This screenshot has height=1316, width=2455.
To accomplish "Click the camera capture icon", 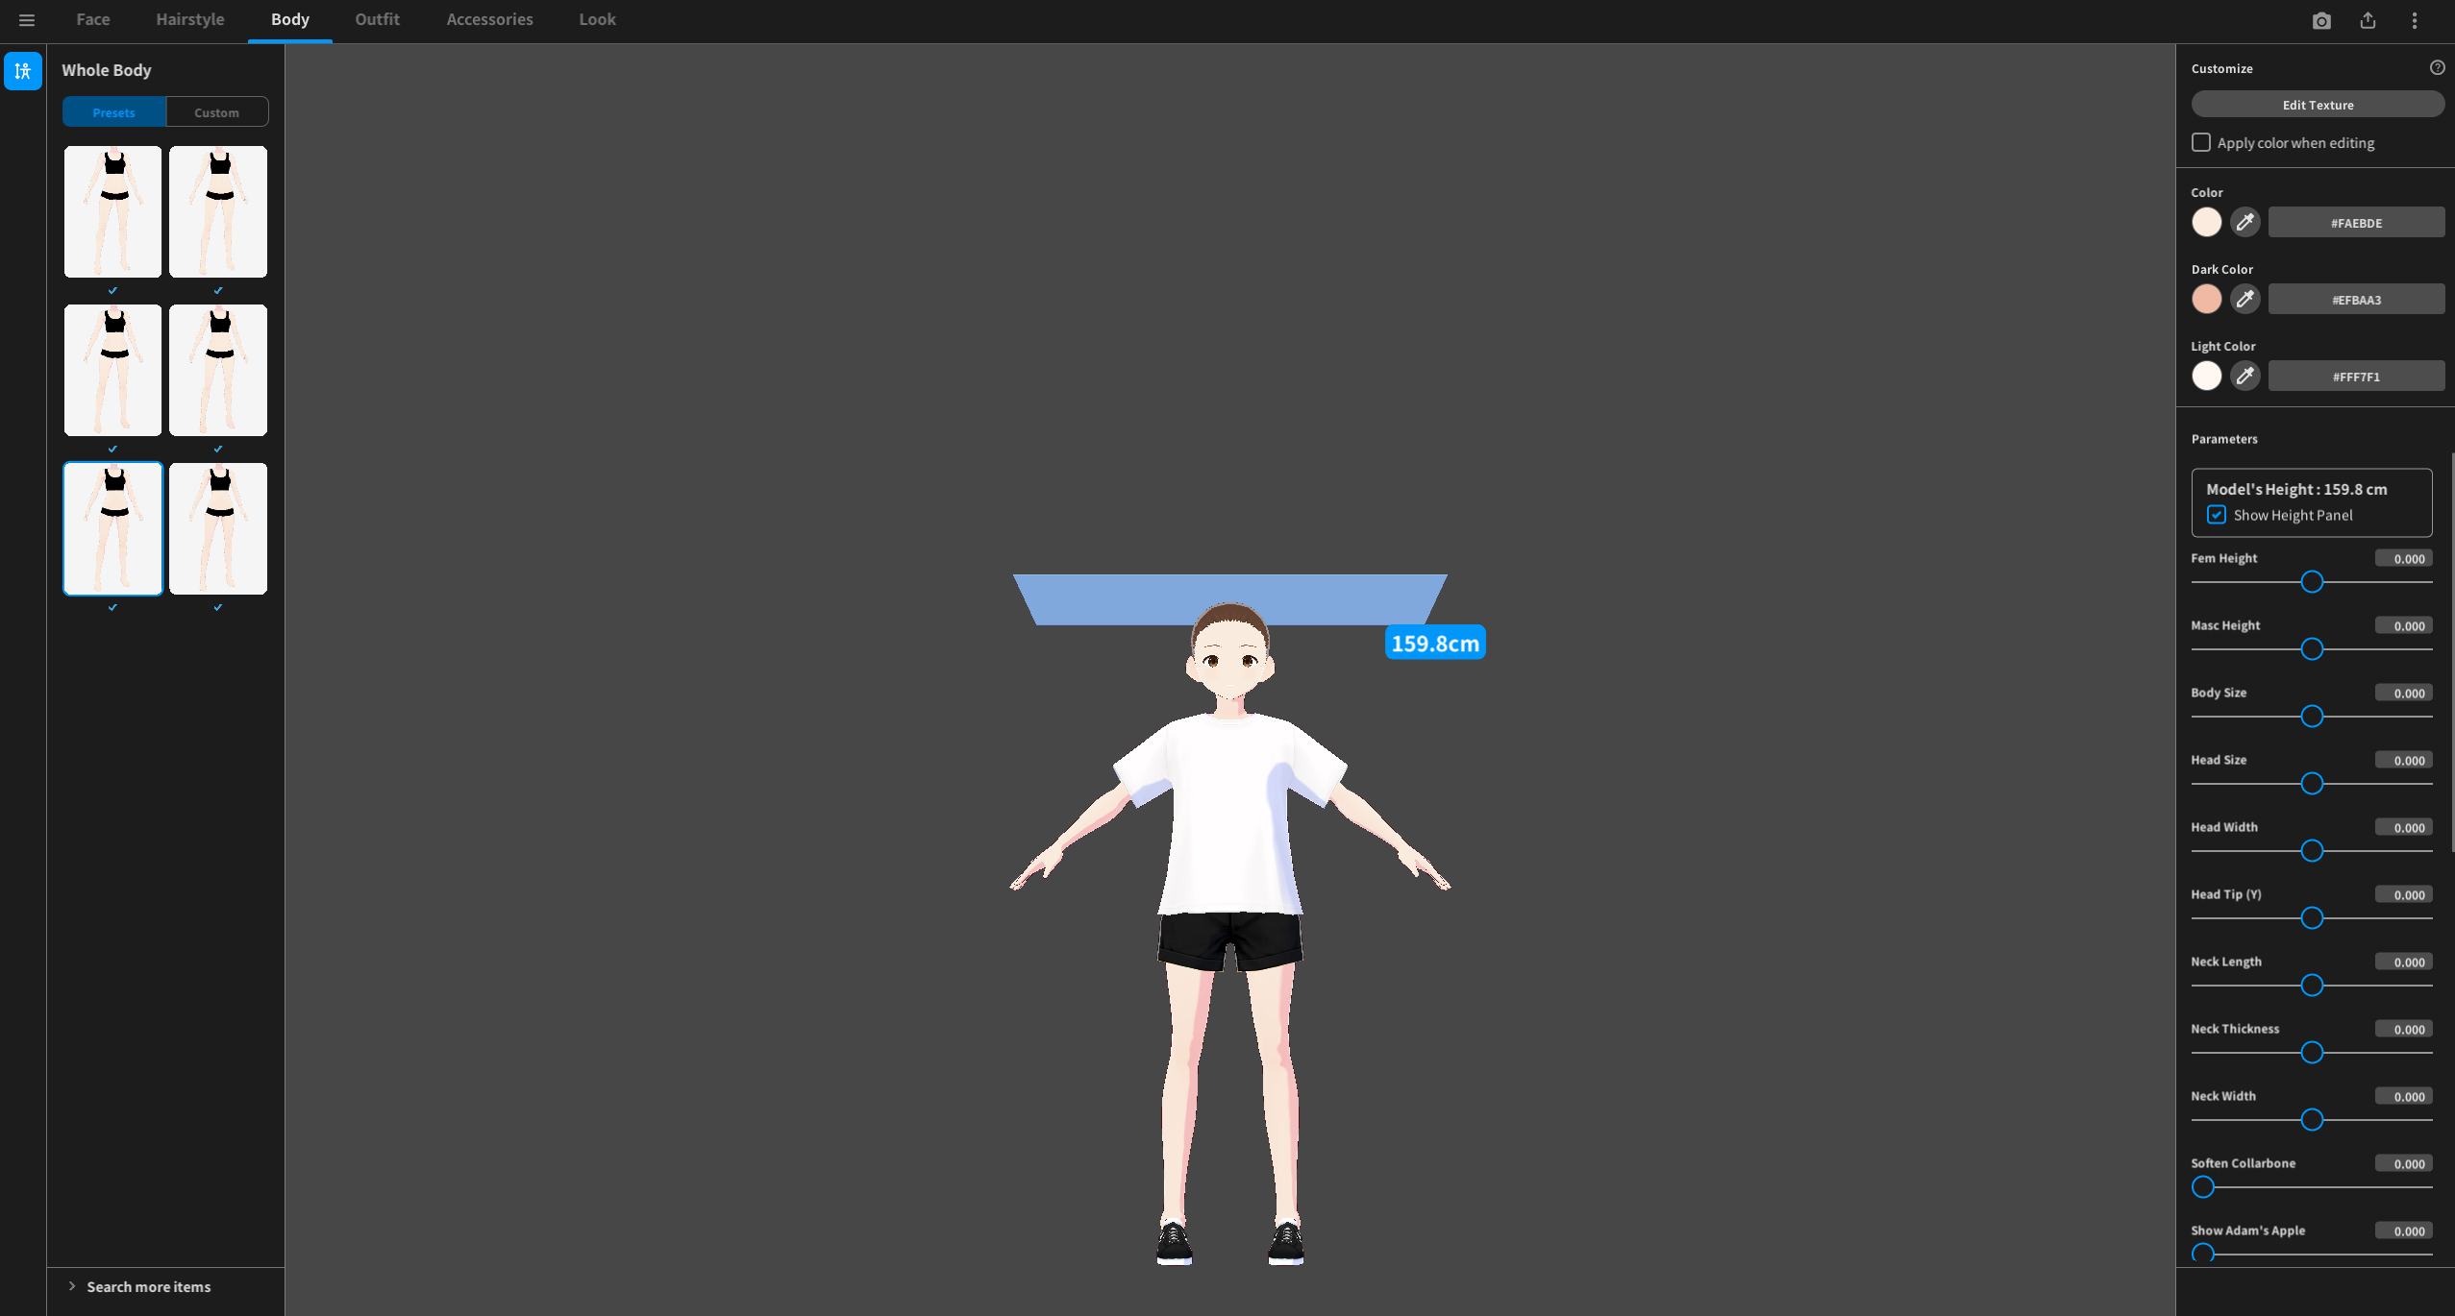I will (x=2320, y=20).
